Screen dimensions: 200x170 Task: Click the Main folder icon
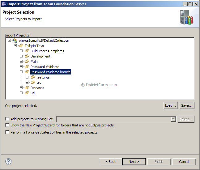click(x=27, y=61)
